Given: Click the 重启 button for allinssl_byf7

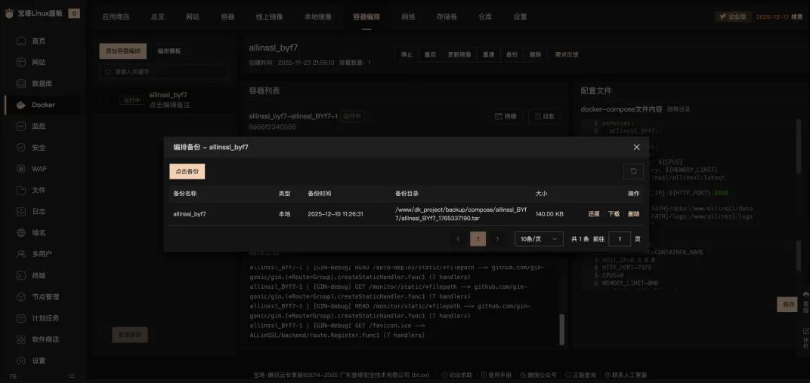Looking at the screenshot, I should 430,54.
